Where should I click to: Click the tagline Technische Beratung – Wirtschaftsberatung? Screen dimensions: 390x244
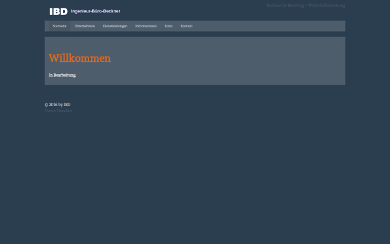(305, 5)
